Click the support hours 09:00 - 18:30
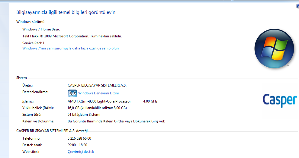The height and width of the screenshot is (158, 299). point(77,145)
